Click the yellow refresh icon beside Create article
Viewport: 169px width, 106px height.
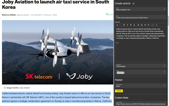[133, 3]
